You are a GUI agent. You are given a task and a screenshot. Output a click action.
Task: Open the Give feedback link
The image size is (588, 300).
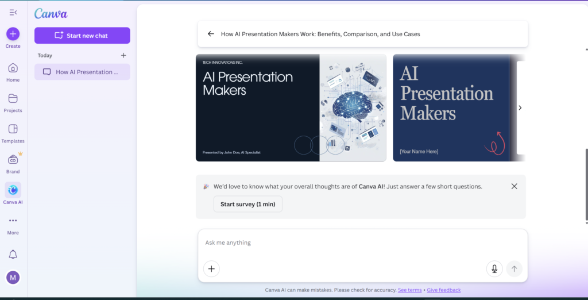(444, 290)
